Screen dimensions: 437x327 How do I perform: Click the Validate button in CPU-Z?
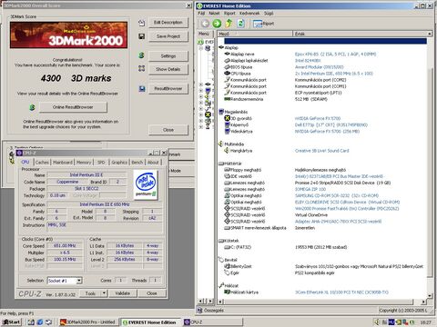coord(123,293)
